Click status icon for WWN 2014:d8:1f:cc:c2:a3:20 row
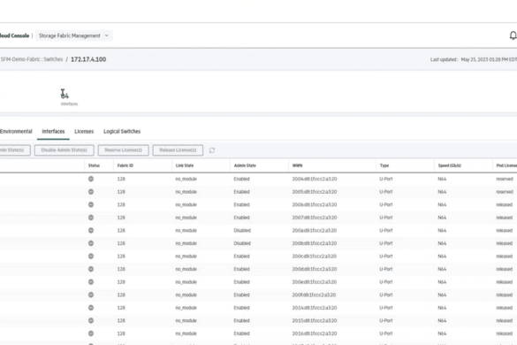The image size is (517, 345). click(x=91, y=307)
